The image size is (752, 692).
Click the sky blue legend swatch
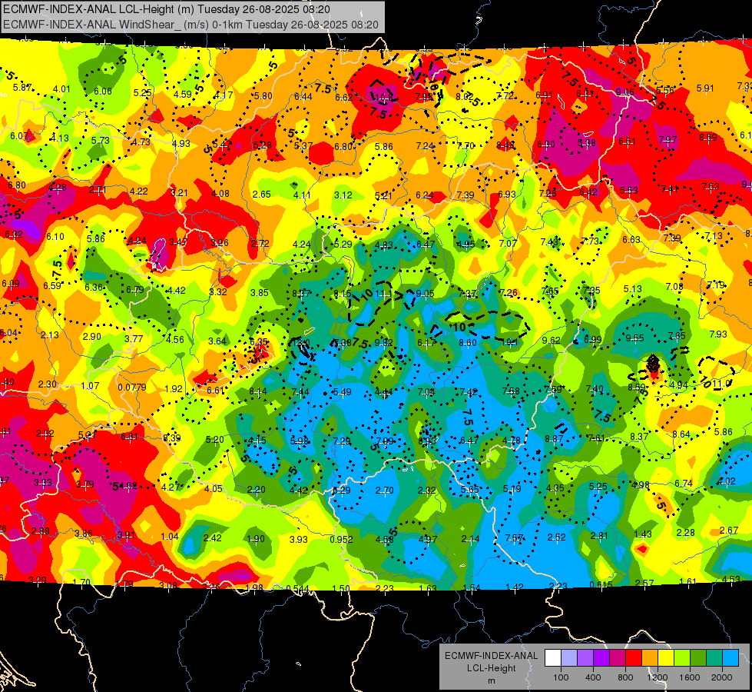tap(730, 658)
